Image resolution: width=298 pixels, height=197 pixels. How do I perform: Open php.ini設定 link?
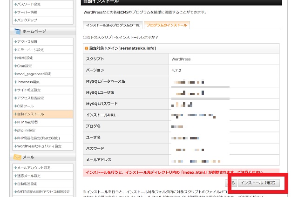43,130
